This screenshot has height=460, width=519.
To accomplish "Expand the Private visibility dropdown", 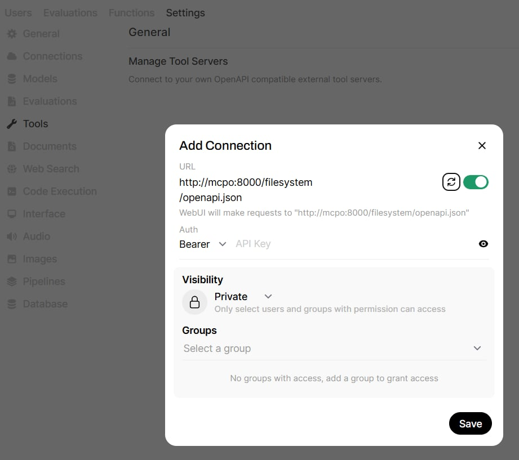I will [243, 297].
